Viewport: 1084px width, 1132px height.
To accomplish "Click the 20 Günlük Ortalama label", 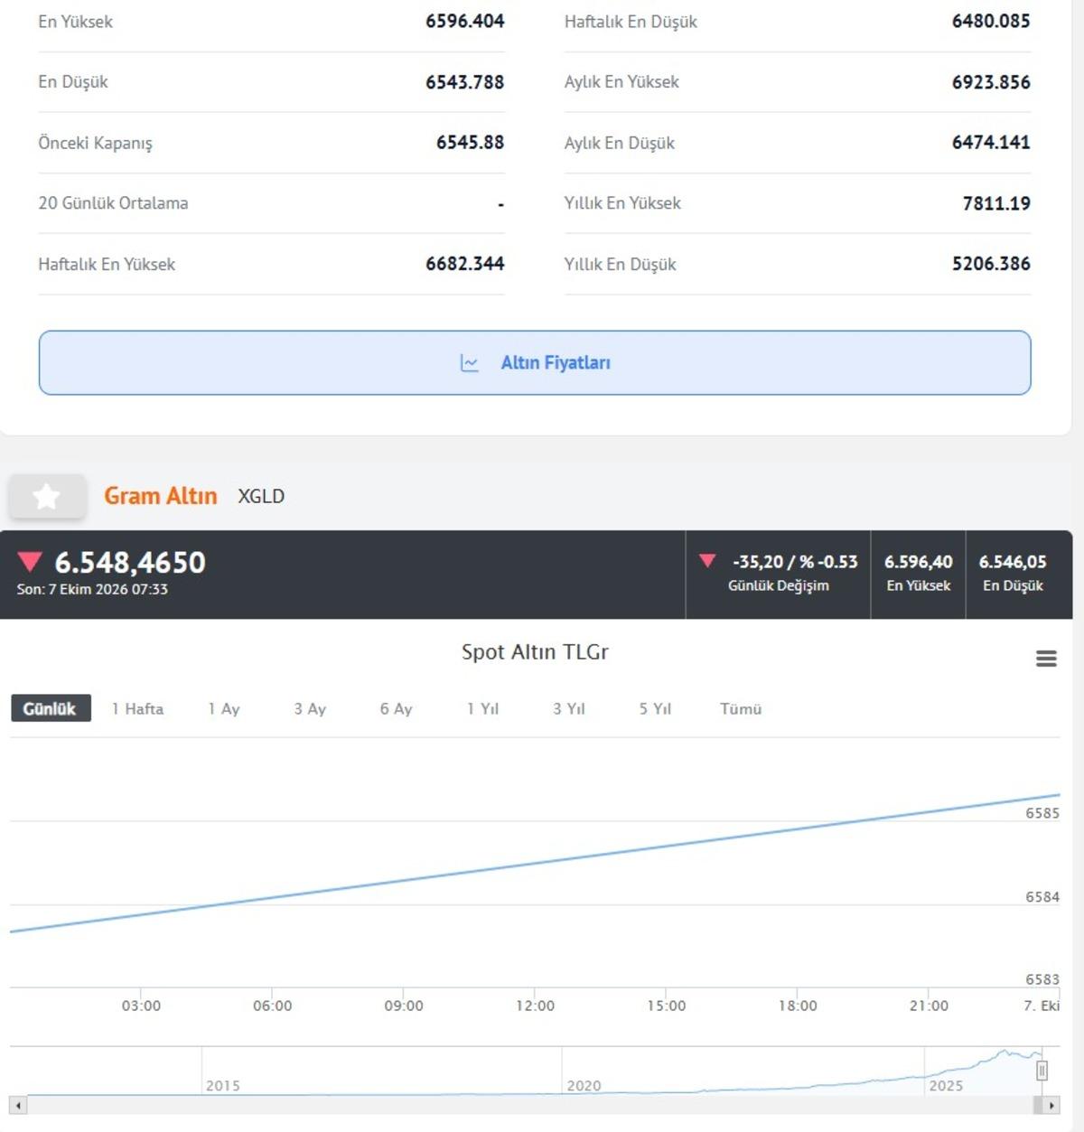I will 113,203.
